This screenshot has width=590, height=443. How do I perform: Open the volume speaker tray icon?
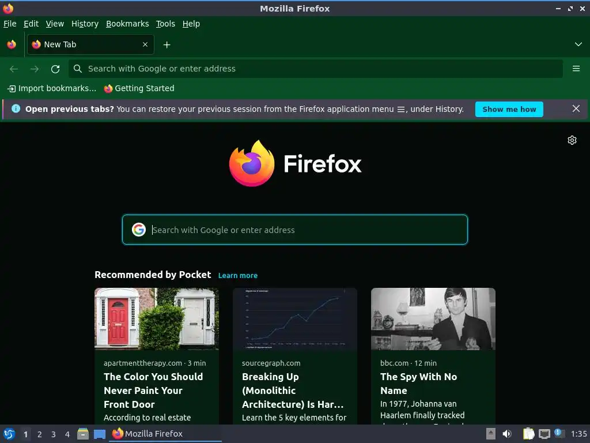point(507,434)
